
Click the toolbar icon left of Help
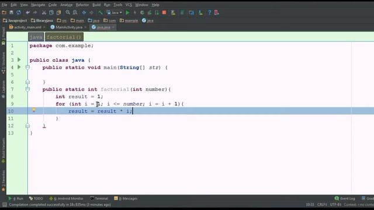coord(200,13)
